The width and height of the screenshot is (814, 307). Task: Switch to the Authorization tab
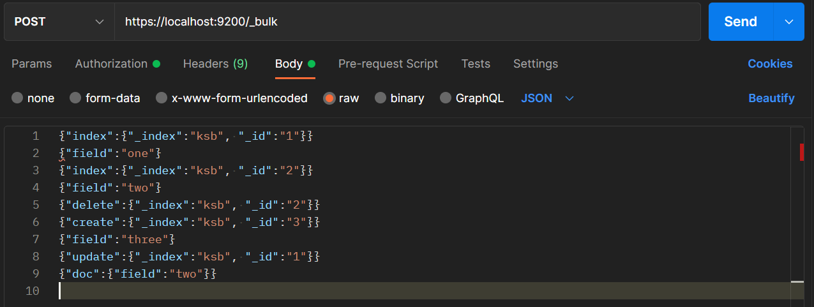(x=117, y=64)
